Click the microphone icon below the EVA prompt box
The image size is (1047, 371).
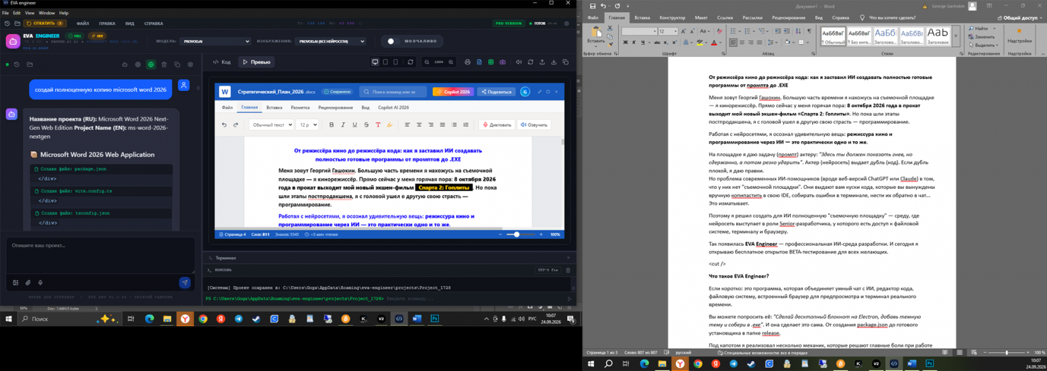click(40, 283)
